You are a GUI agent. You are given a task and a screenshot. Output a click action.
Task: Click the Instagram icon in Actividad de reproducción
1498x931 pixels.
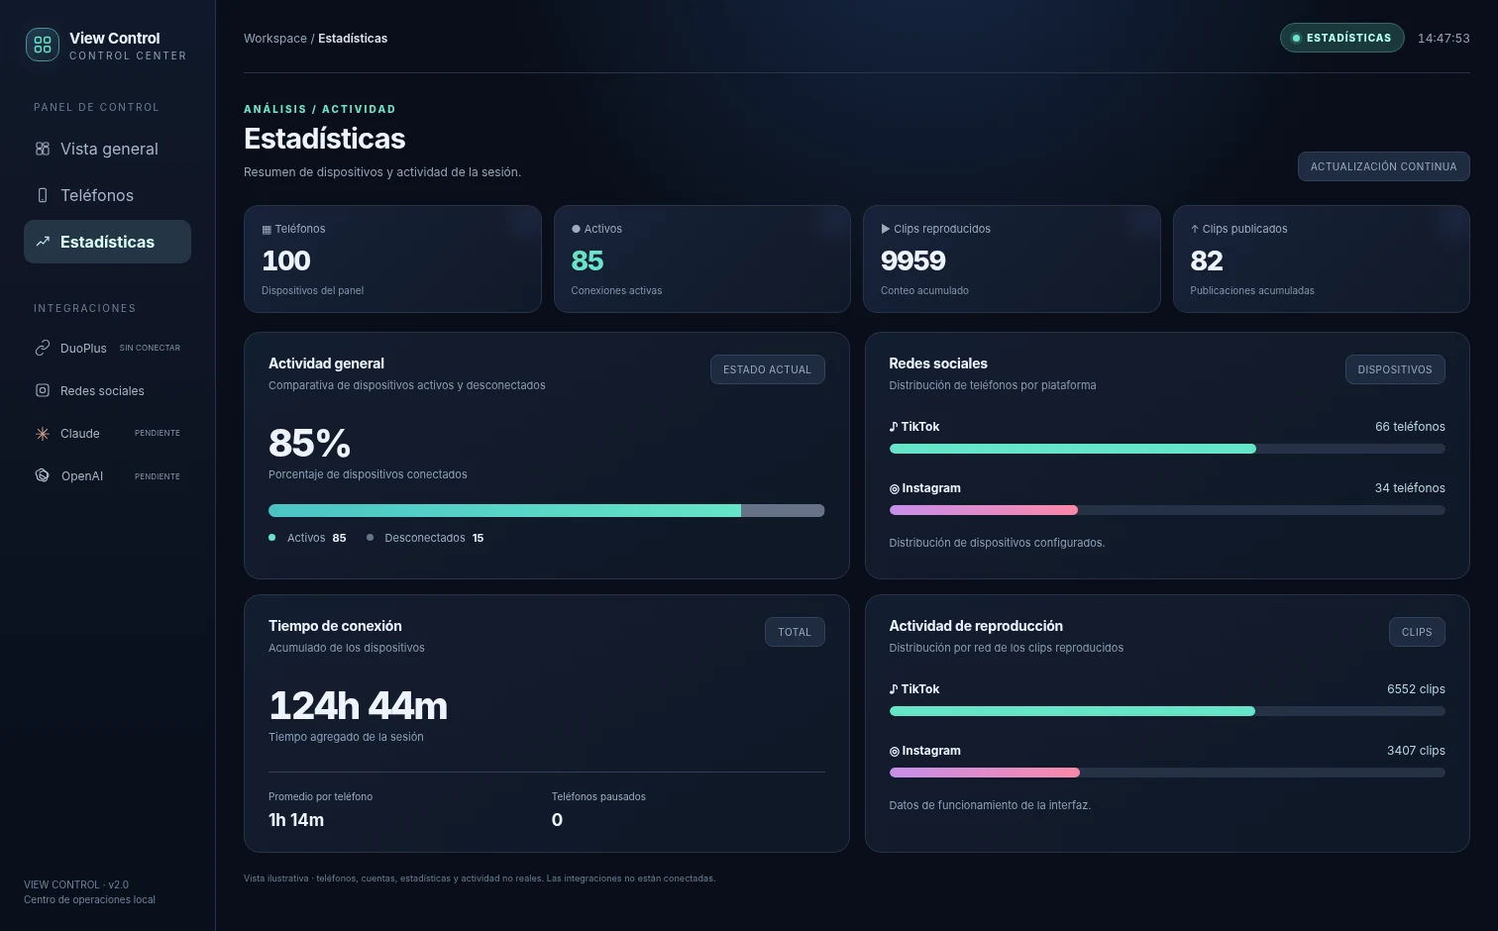click(895, 752)
